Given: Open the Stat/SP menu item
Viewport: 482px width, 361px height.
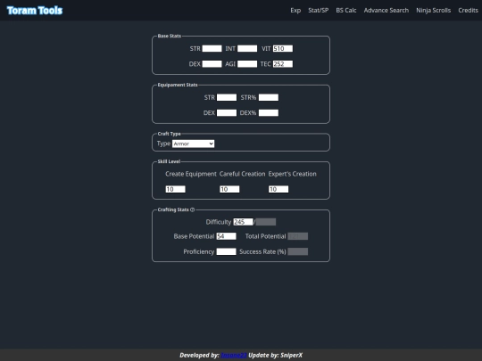Looking at the screenshot, I should (x=318, y=11).
